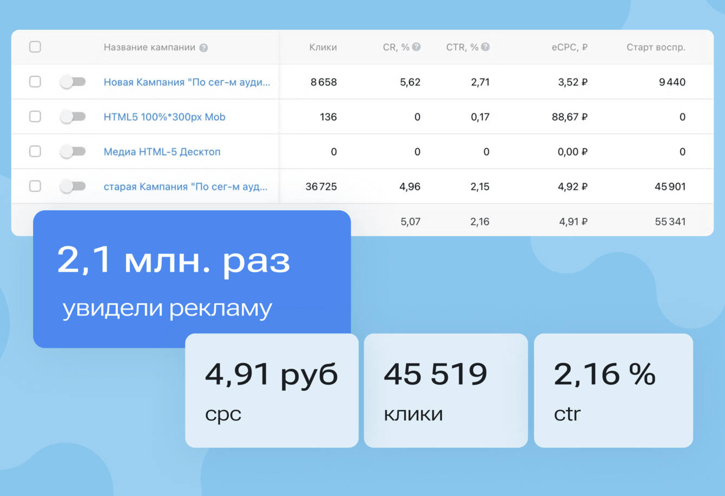This screenshot has height=496, width=725.
Task: Click the blue 2,1 млн. раз card
Action: click(192, 279)
